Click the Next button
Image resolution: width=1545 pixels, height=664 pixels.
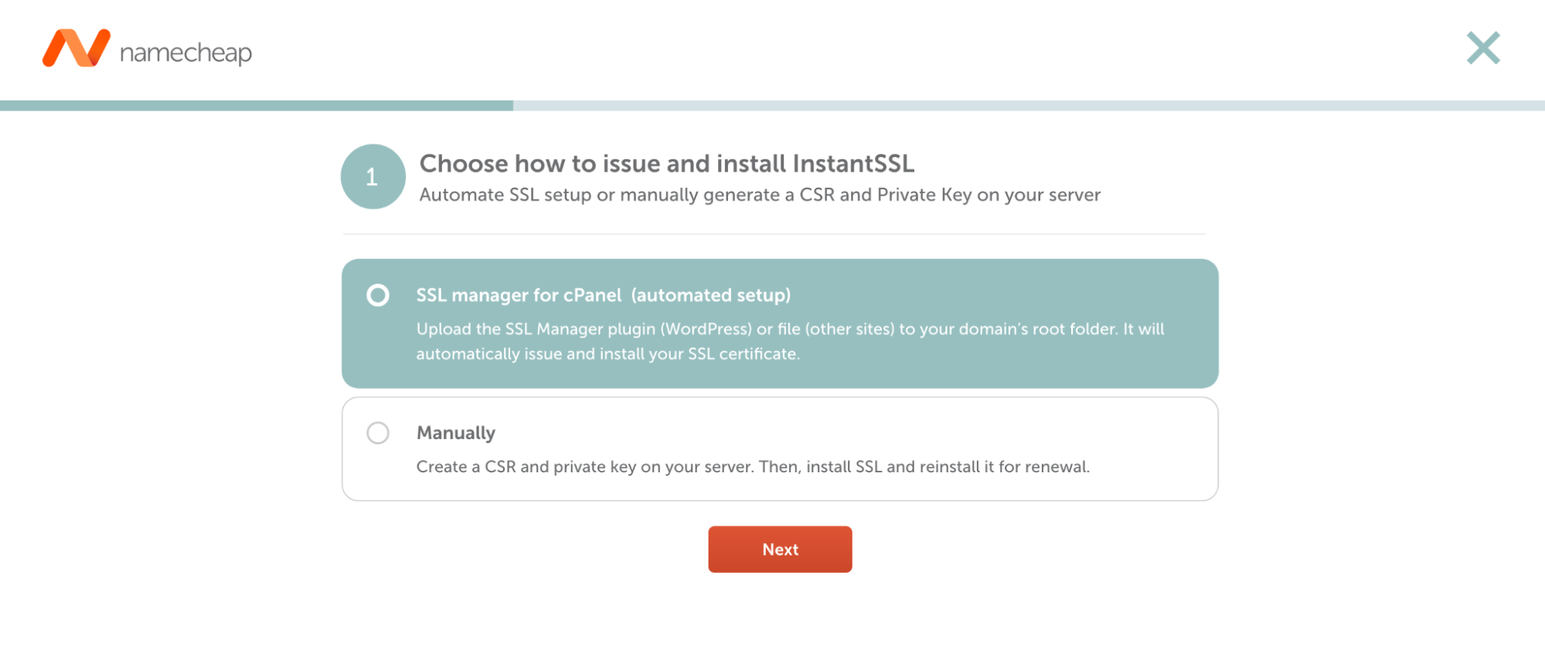(780, 550)
